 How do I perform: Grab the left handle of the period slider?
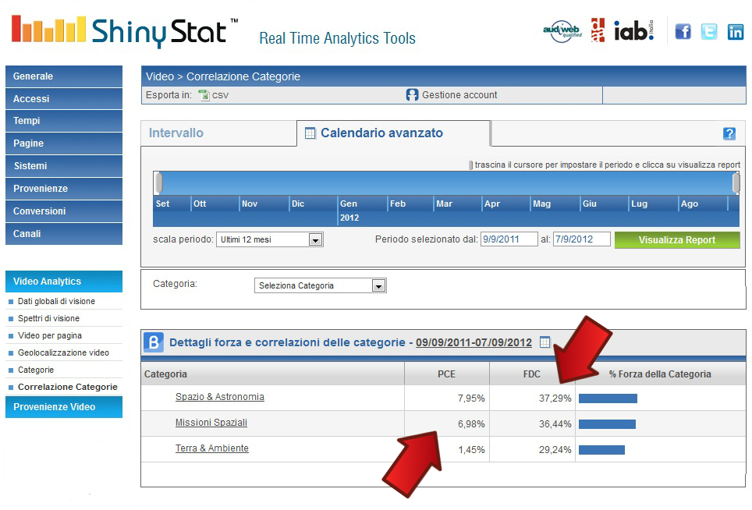click(158, 183)
